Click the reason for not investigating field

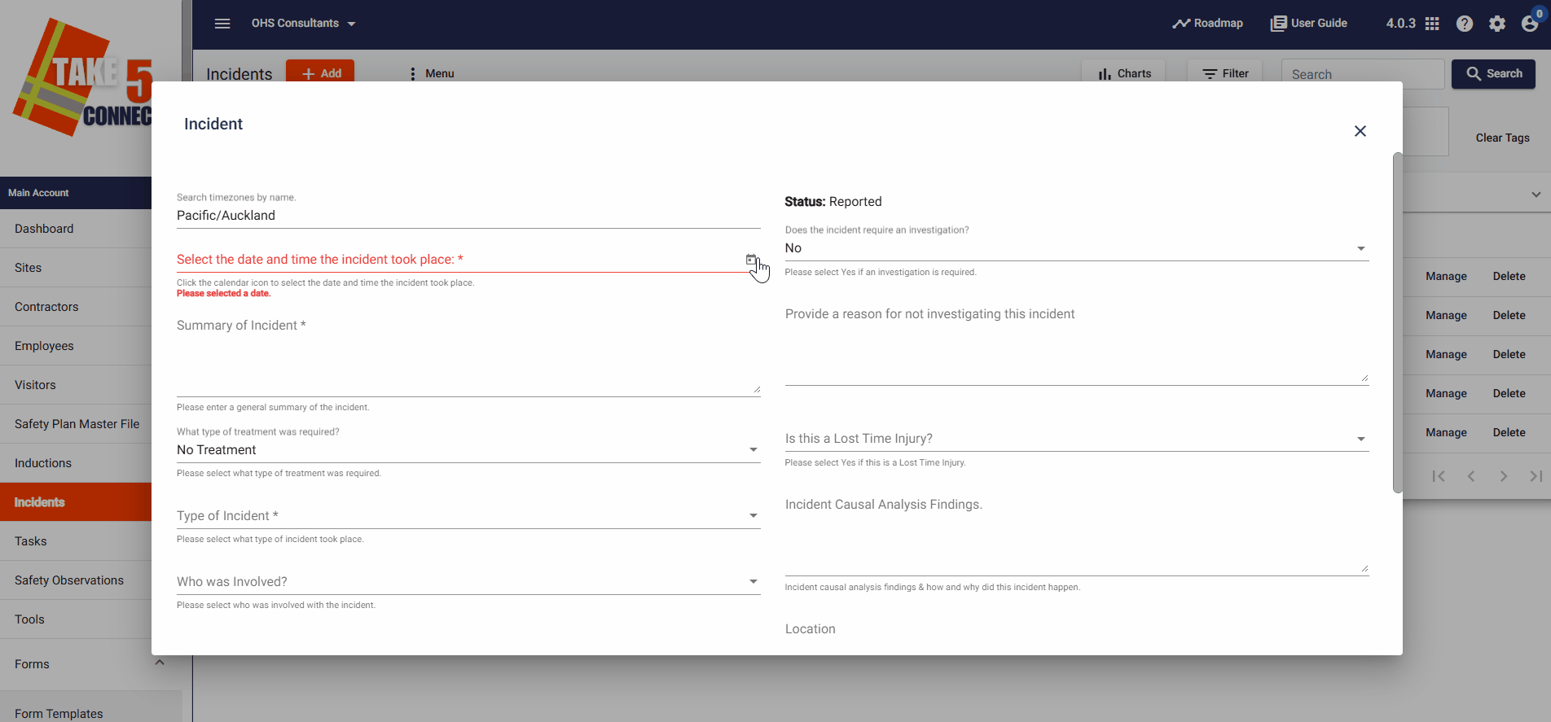tap(1077, 344)
